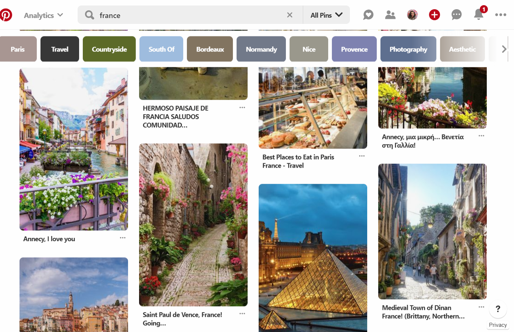Open the Saint Paul de Vence alley image
Viewport: 514px width, 332px height.
tap(193, 225)
